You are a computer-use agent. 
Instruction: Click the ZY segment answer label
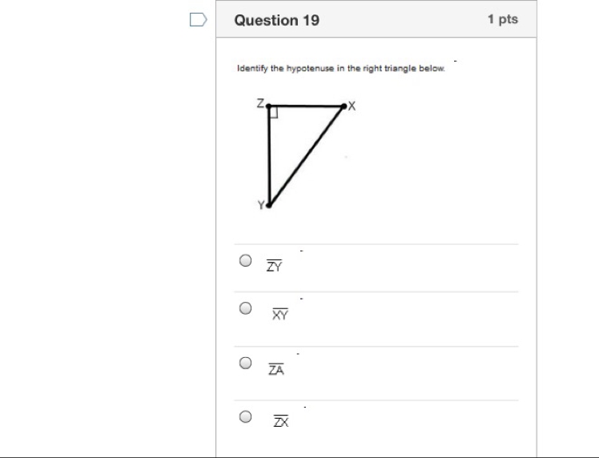(x=275, y=266)
